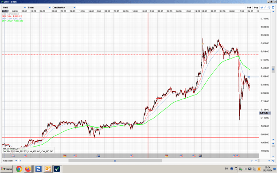Click the price axis scroll-up arrow

[x=273, y=12]
